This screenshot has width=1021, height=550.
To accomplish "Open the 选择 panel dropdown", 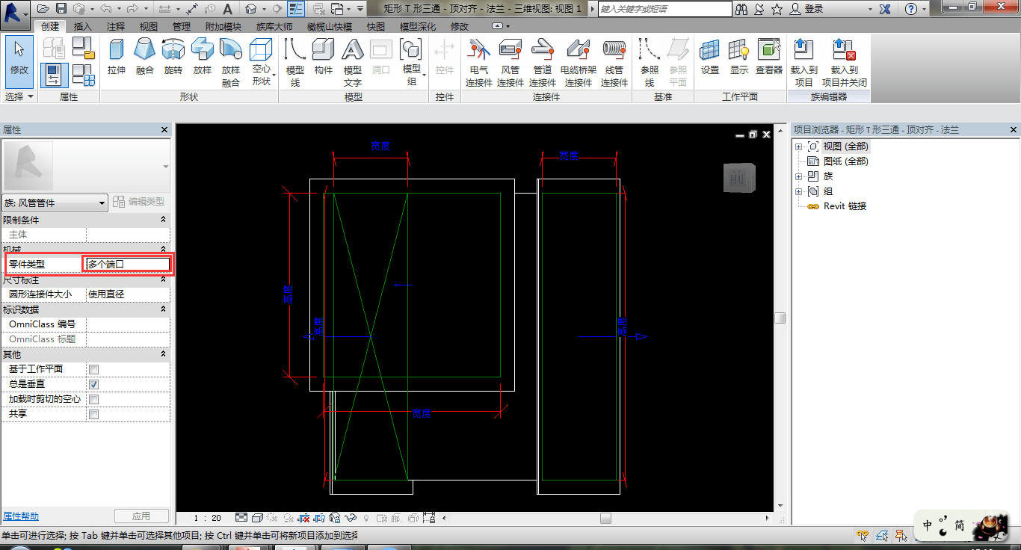I will pyautogui.click(x=19, y=97).
